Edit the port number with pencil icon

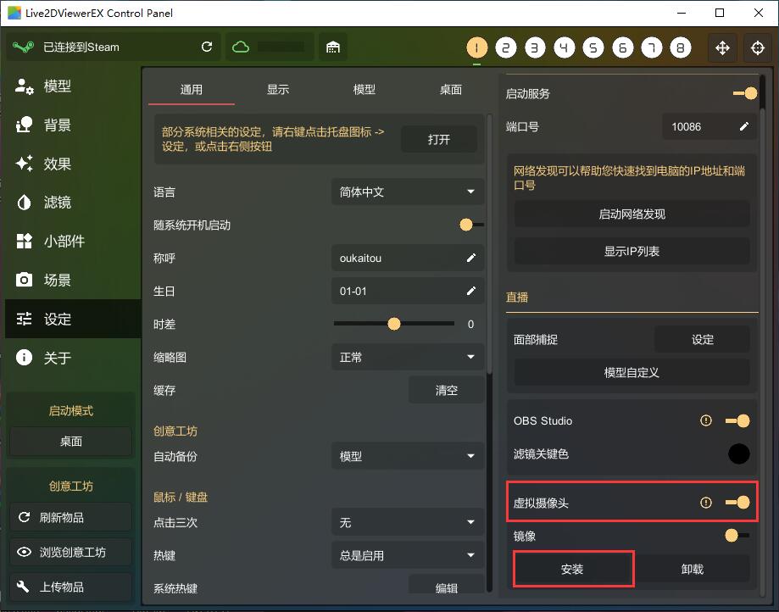click(x=743, y=126)
